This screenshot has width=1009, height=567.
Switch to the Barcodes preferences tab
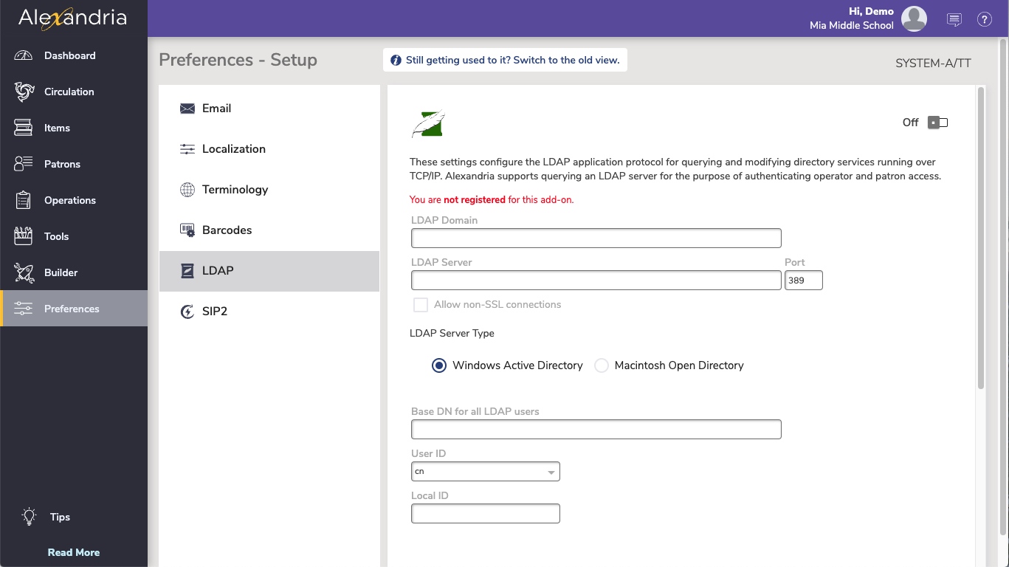pyautogui.click(x=228, y=230)
